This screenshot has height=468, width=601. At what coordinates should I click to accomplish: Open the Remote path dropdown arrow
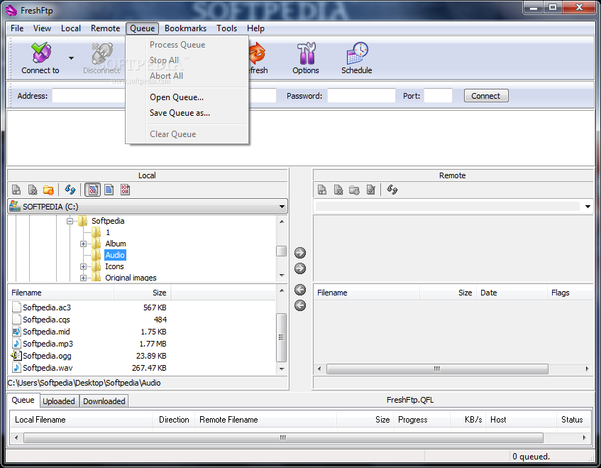click(x=588, y=207)
